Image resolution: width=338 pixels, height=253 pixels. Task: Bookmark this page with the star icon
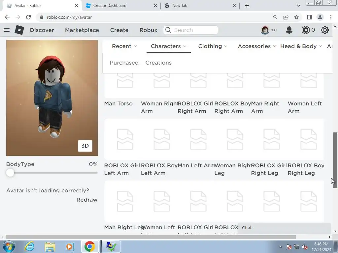pyautogui.click(x=296, y=17)
